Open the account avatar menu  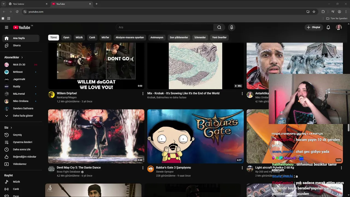(x=339, y=27)
